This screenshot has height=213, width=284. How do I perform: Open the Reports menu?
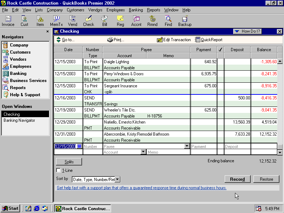click(x=154, y=10)
